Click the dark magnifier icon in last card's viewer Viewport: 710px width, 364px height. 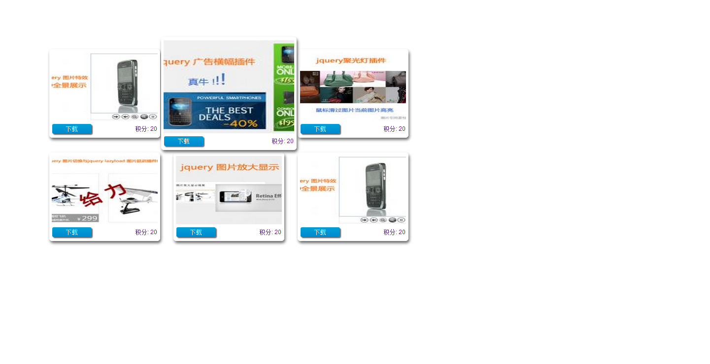tap(392, 220)
